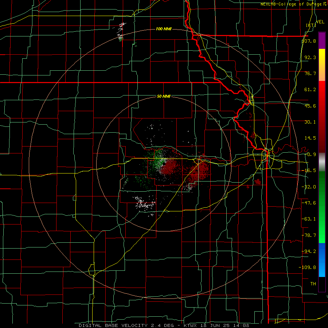Select the -63.1 scale value

309,219
